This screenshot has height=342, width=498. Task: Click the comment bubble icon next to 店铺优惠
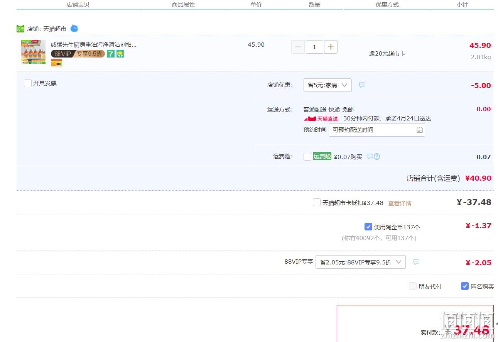362,85
